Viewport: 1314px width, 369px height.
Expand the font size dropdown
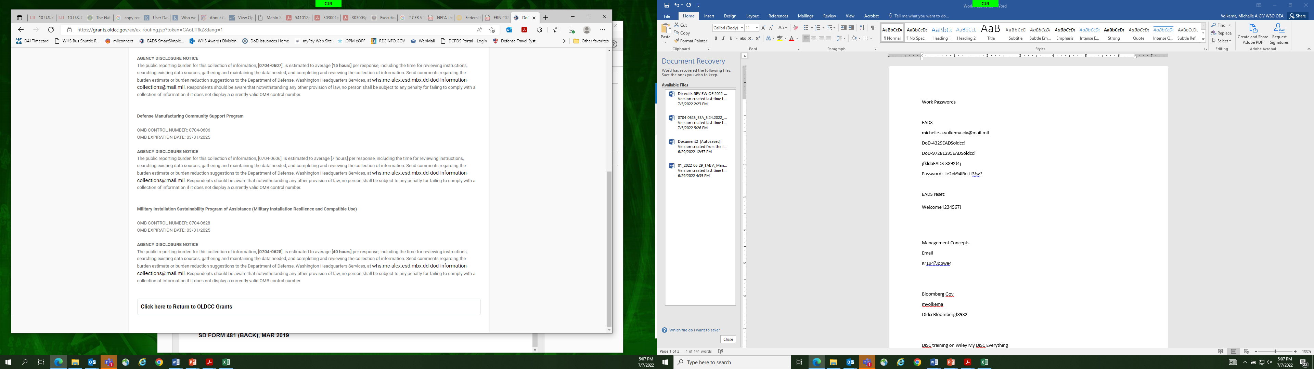pos(757,28)
